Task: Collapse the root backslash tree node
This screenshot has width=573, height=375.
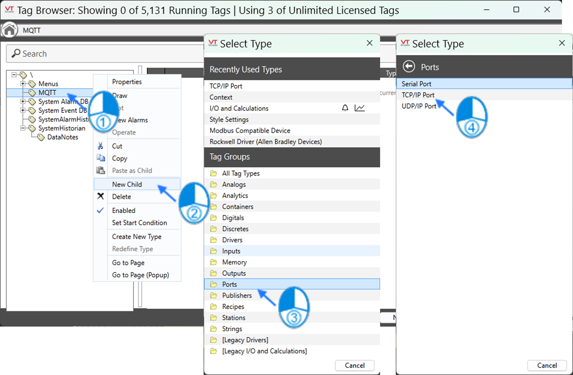Action: [14, 74]
